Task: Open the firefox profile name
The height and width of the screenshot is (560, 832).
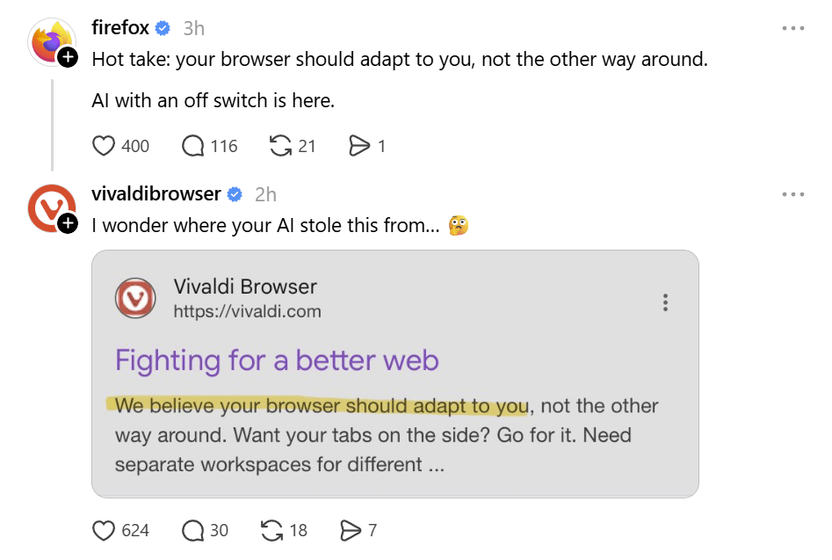Action: [120, 28]
